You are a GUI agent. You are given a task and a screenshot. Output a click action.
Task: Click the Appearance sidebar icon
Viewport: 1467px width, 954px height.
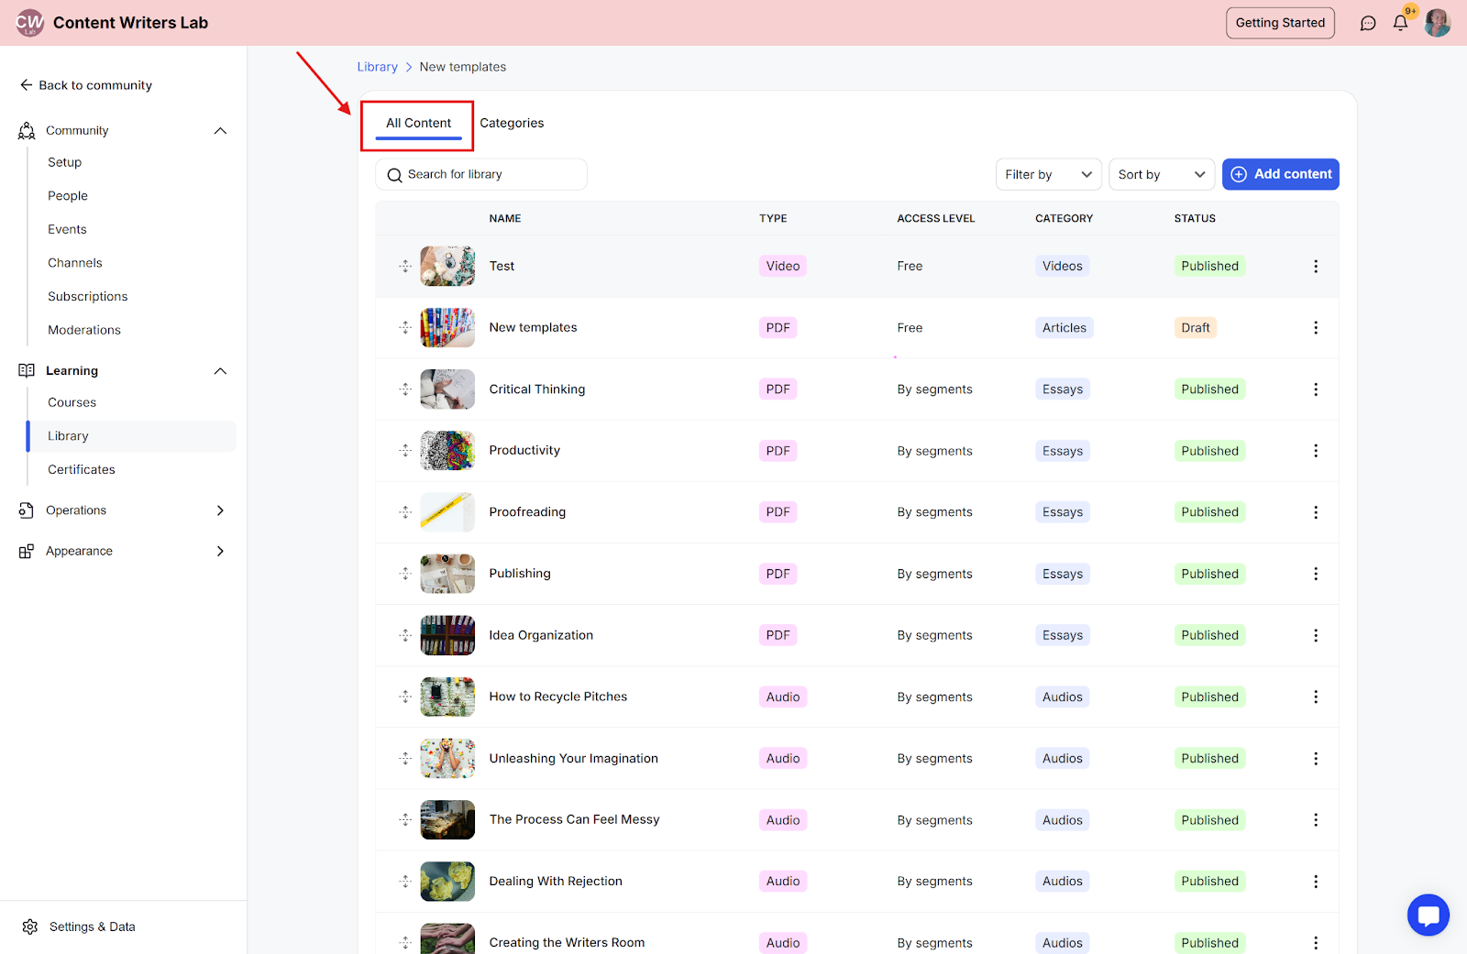click(x=27, y=552)
